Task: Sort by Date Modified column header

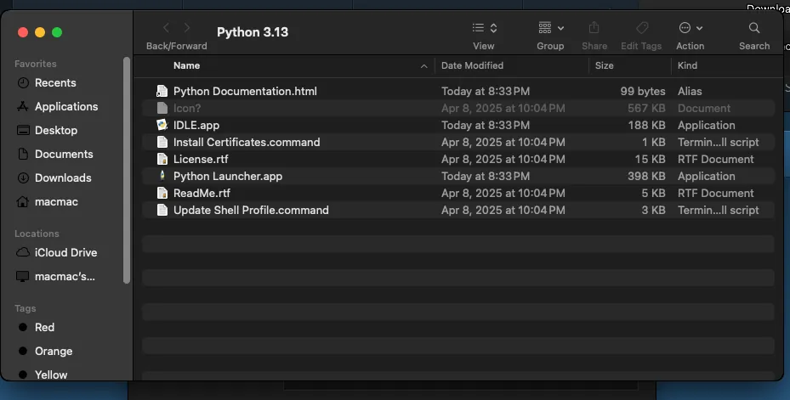Action: [472, 65]
